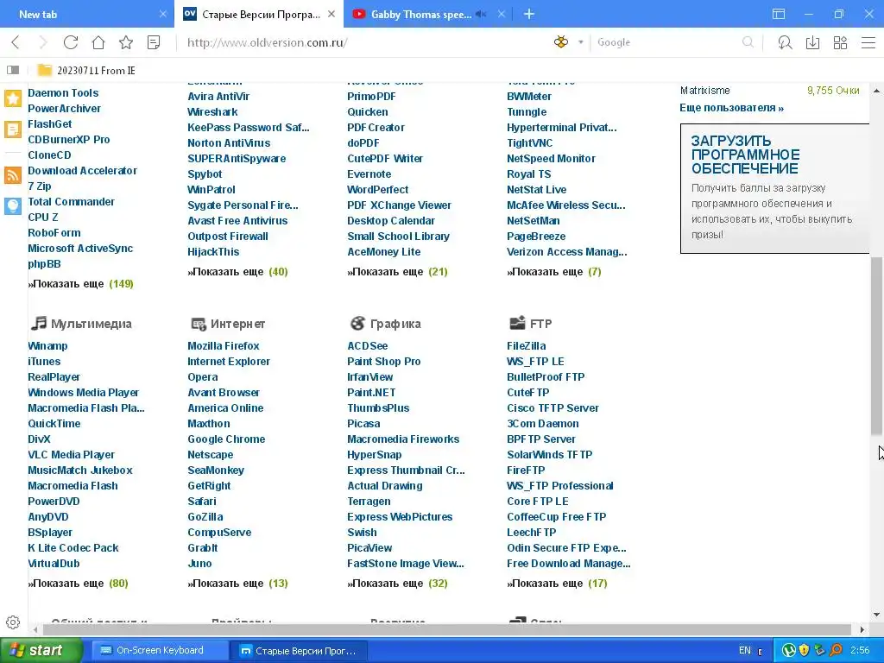The width and height of the screenshot is (884, 663).
Task: Click the address bar URL field
Action: click(x=361, y=42)
